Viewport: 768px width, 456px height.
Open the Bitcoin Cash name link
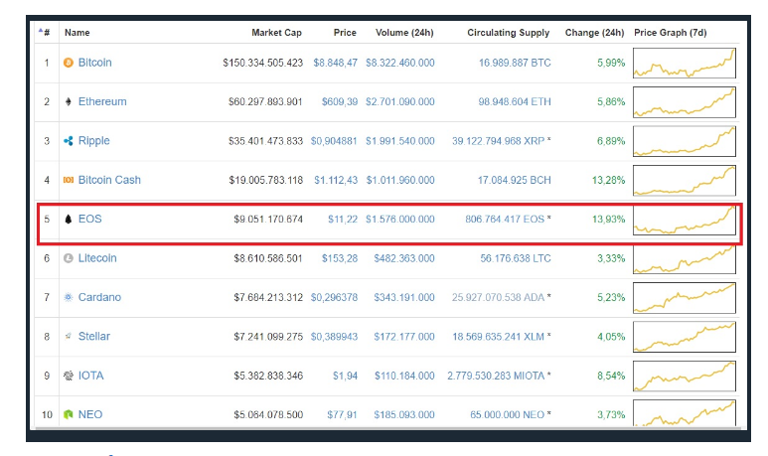109,180
